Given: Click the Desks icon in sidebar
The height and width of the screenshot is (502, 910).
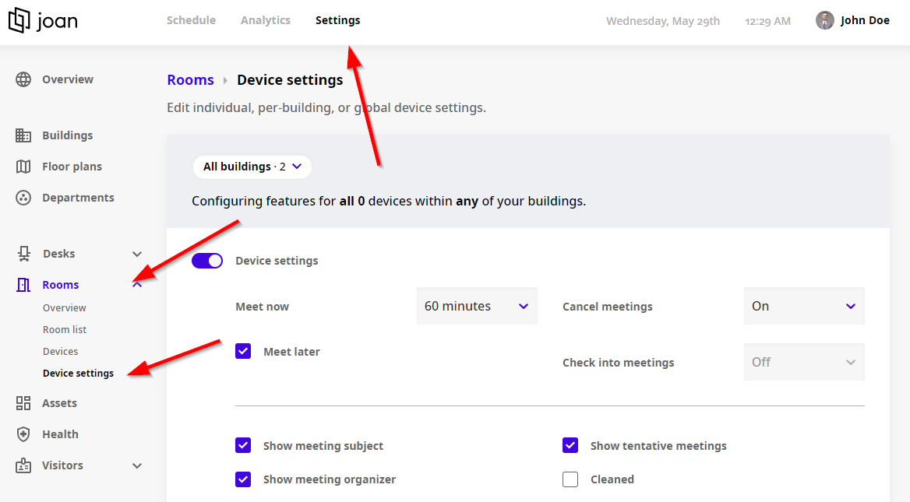Looking at the screenshot, I should click(x=23, y=253).
